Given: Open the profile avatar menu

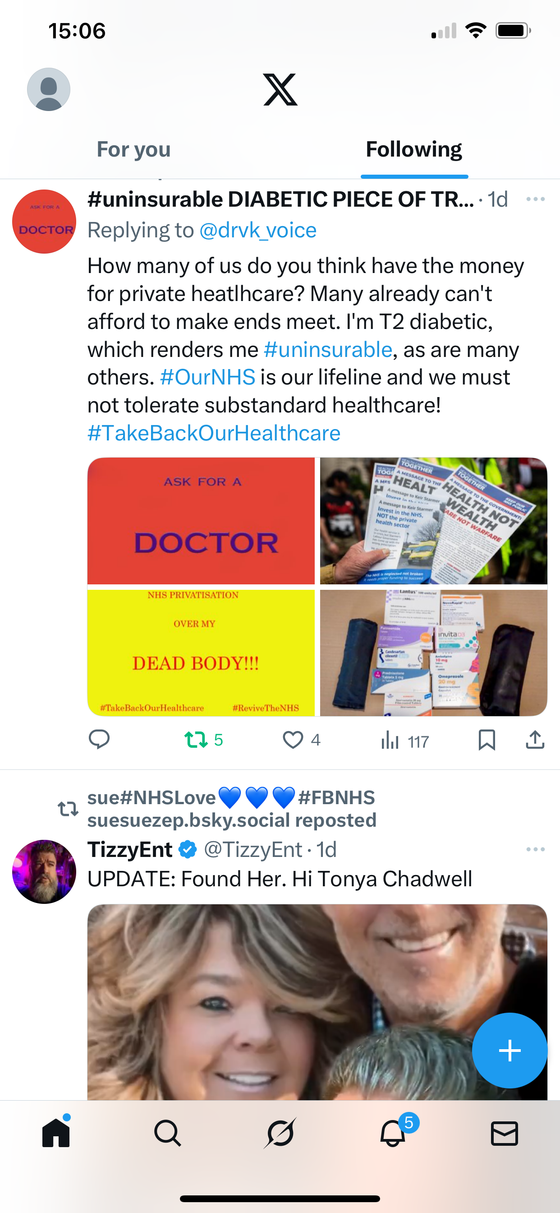Looking at the screenshot, I should click(49, 89).
